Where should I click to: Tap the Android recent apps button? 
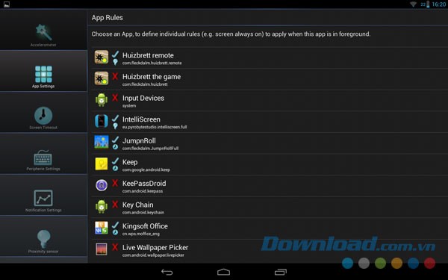[281, 272]
